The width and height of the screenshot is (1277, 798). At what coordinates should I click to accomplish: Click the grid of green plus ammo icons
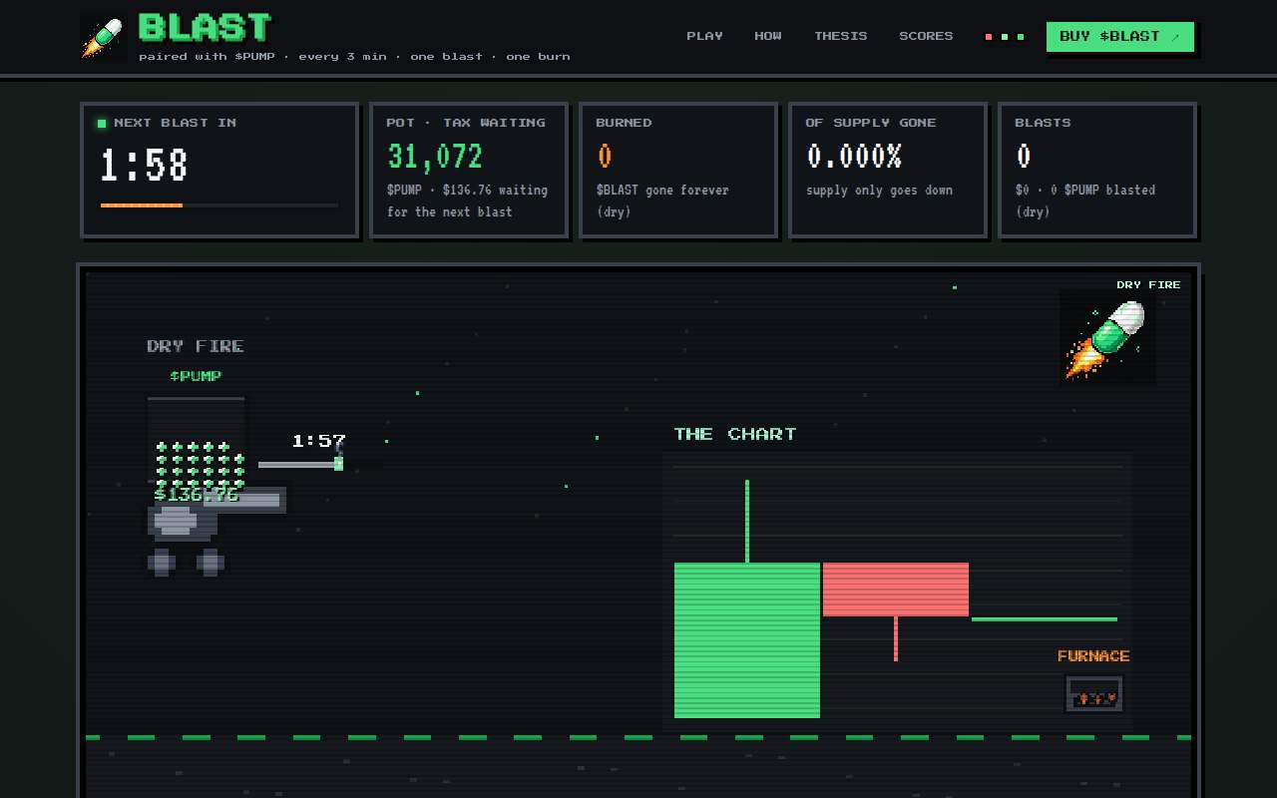[200, 464]
